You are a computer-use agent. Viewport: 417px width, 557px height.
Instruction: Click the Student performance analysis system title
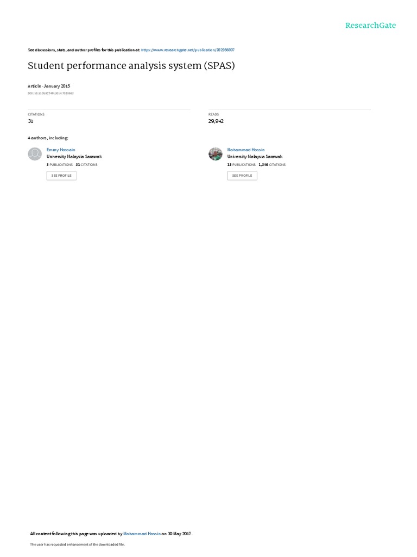click(x=131, y=66)
